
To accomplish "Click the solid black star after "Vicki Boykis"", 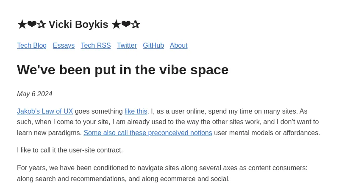I will [x=116, y=24].
